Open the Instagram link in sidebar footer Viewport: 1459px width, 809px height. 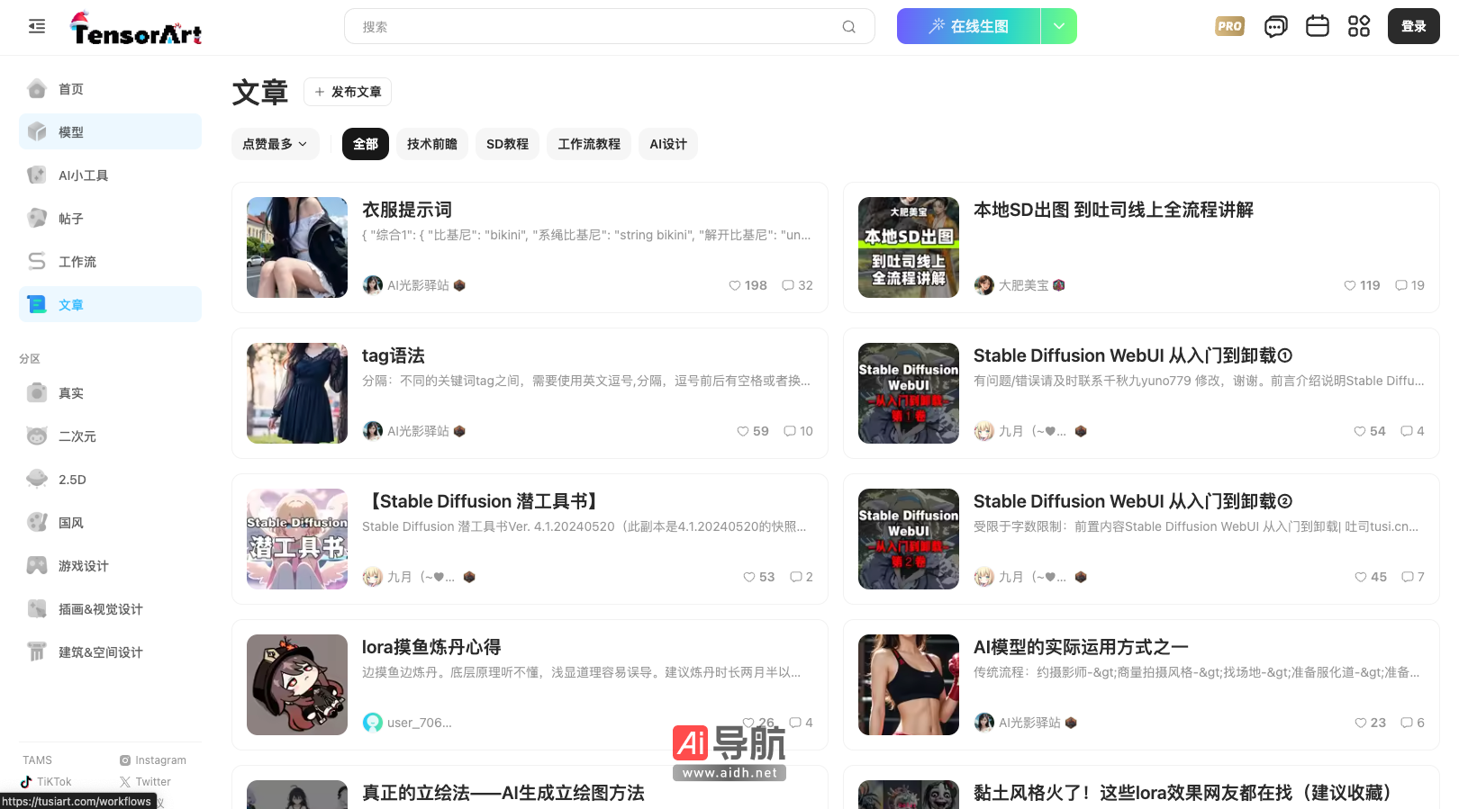point(153,760)
